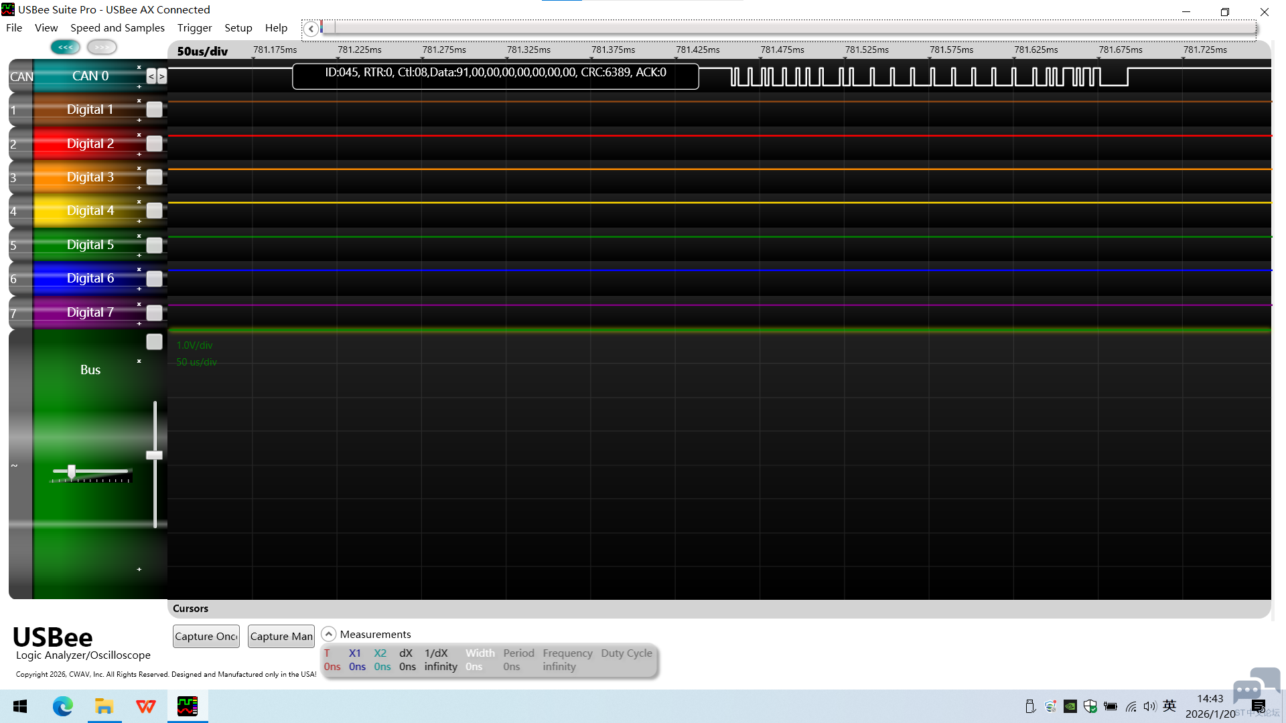
Task: Click the Bus horizontal trigger slider handle
Action: pyautogui.click(x=72, y=472)
